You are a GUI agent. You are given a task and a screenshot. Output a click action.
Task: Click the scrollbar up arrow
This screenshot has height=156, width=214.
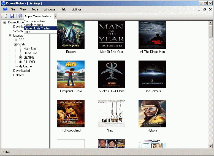click(x=210, y=23)
